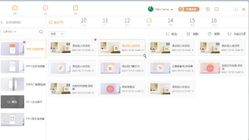This screenshot has width=249, height=140.
Task: Open the 全部 message type filter dropdown
Action: [57, 34]
